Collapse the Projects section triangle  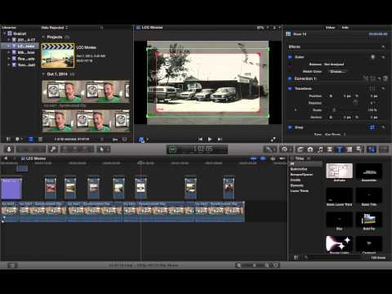click(x=43, y=37)
